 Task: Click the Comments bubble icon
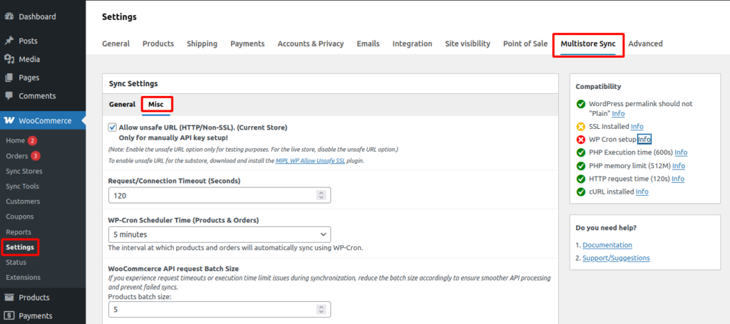point(9,95)
